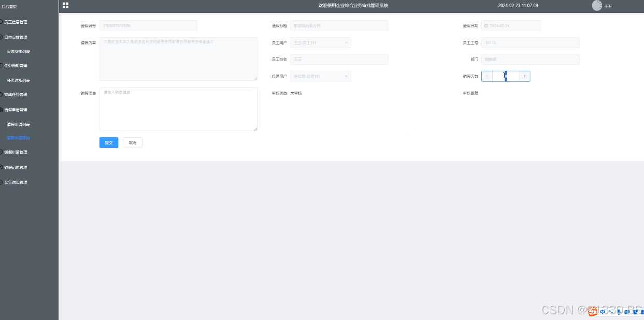
Task: Increase 销假天数 with the plus button
Action: click(524, 76)
